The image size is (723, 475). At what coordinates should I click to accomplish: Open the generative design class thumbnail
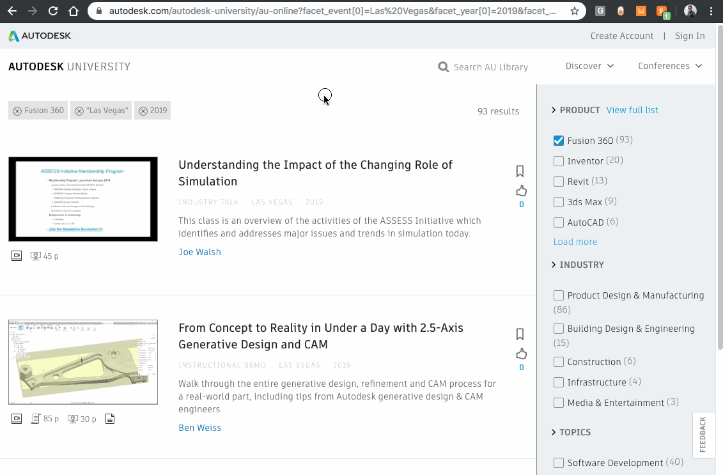83,362
